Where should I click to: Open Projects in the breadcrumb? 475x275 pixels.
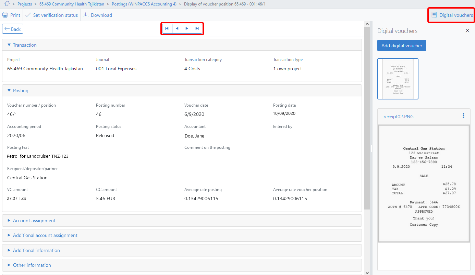pyautogui.click(x=24, y=4)
